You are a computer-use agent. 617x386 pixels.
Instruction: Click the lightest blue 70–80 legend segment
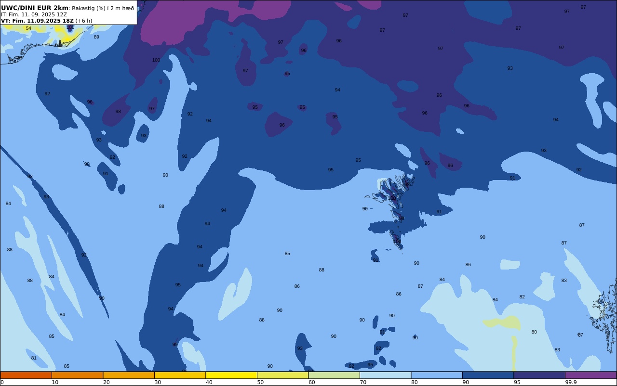tap(385, 375)
